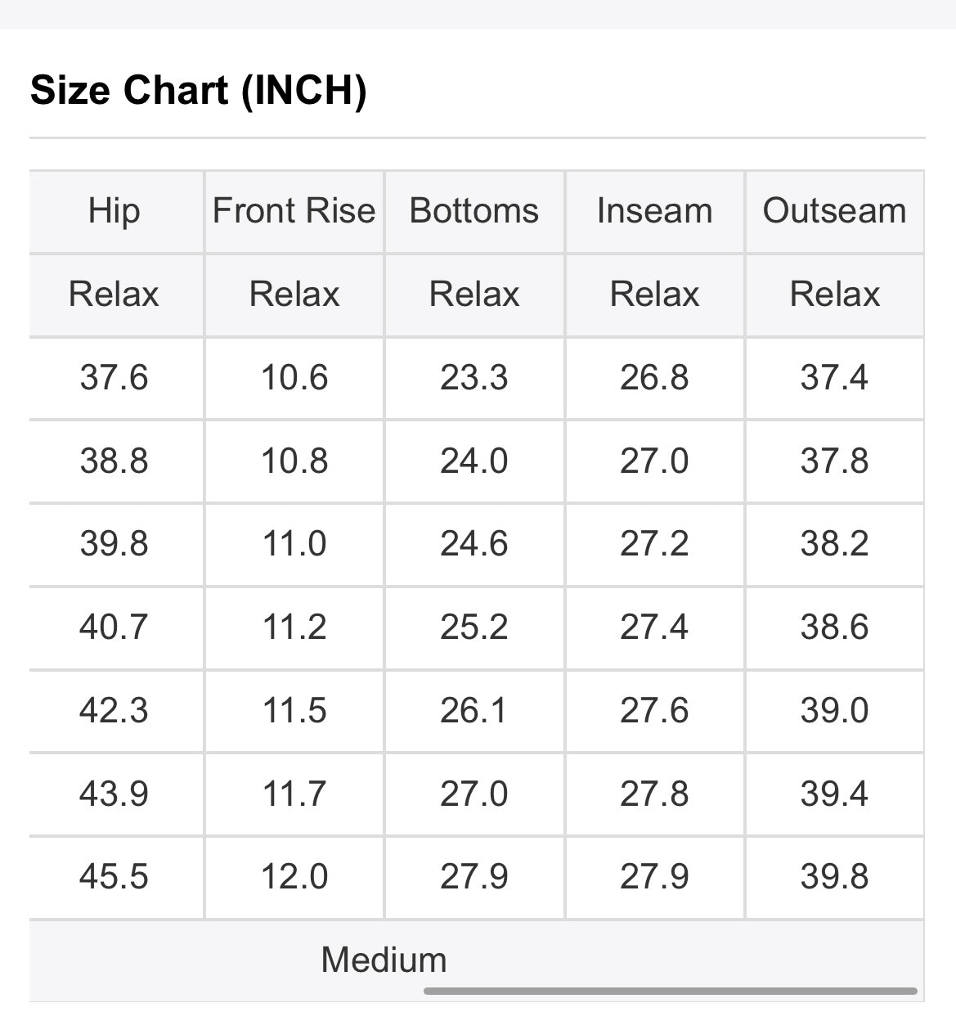Select the bottoms value 24.6
Screen dimensions: 956x1012
[x=474, y=544]
